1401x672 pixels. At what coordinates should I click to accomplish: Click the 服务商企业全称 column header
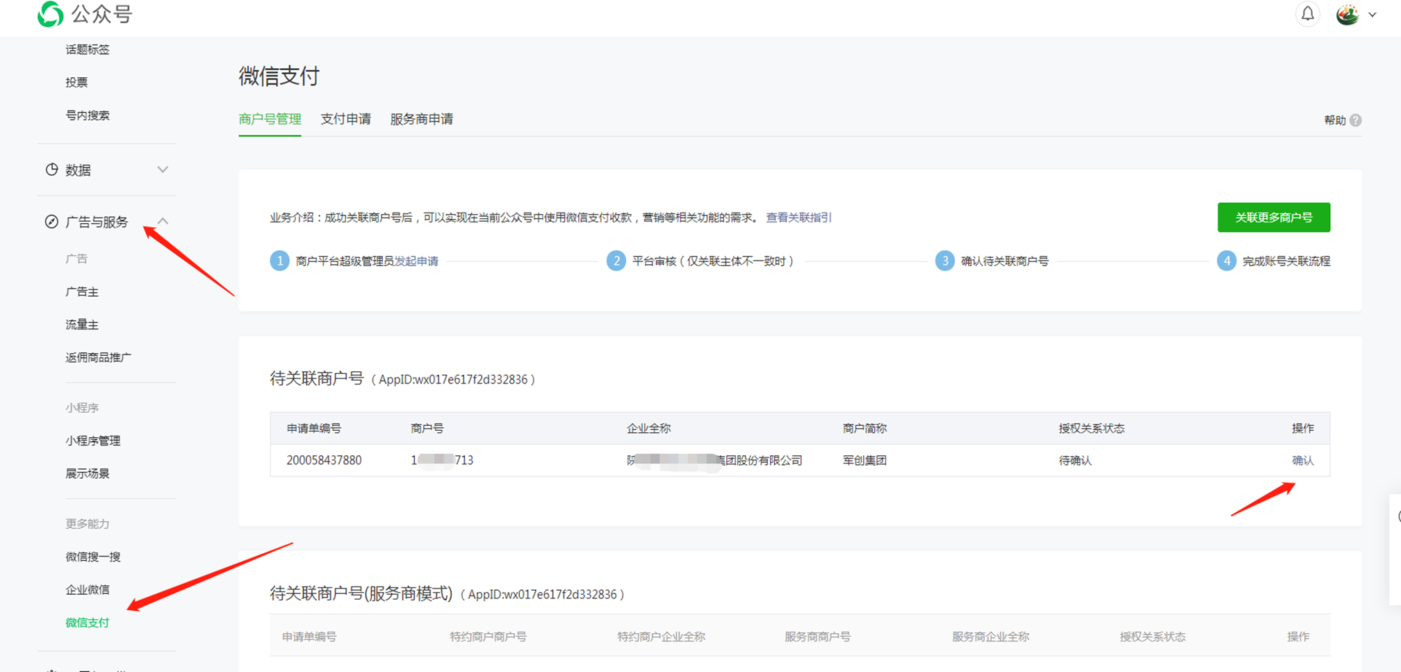[x=990, y=637]
